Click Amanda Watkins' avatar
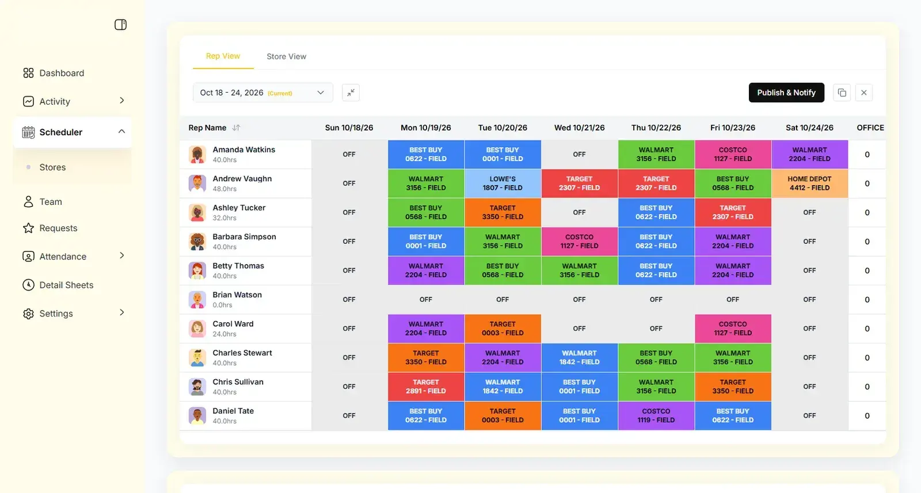 coord(197,154)
